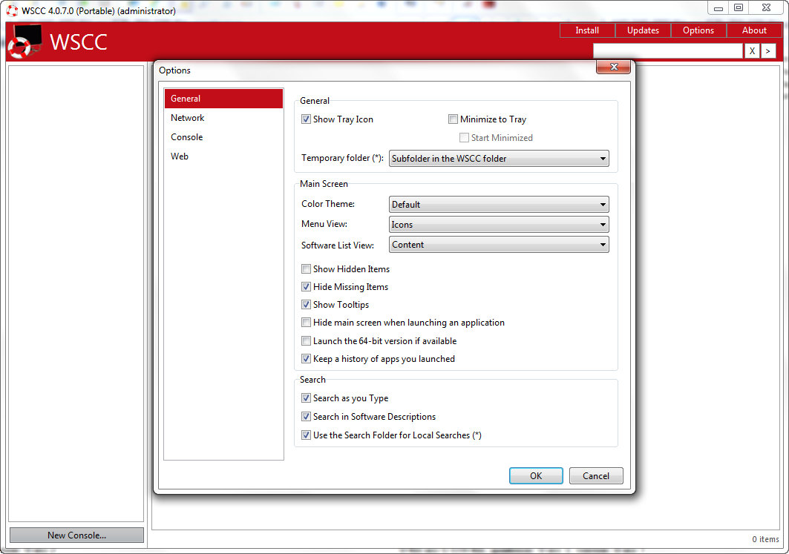Click the WSCC lifebuoy logo icon

click(x=24, y=42)
